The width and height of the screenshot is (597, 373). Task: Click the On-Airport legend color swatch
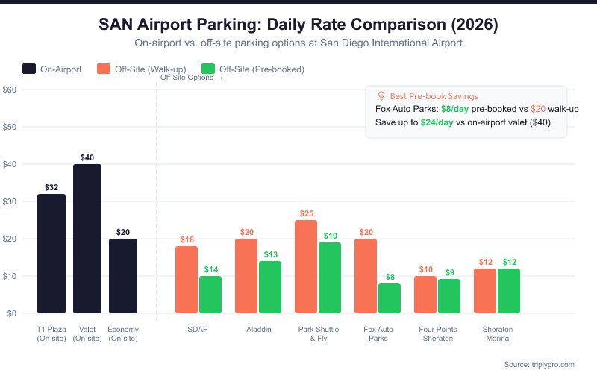(30, 69)
